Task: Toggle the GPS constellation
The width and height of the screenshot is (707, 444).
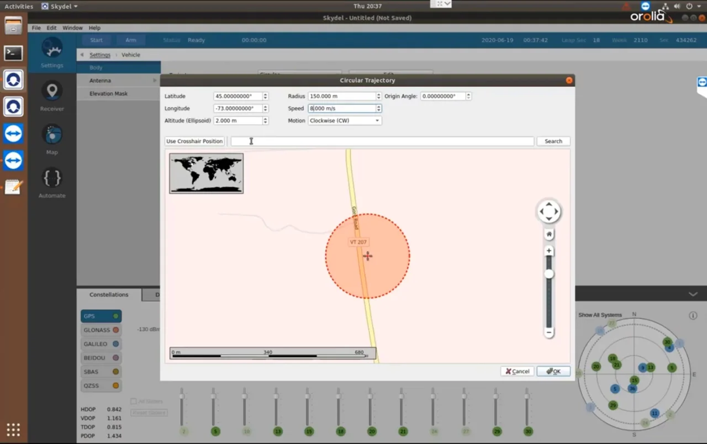Action: tap(101, 316)
